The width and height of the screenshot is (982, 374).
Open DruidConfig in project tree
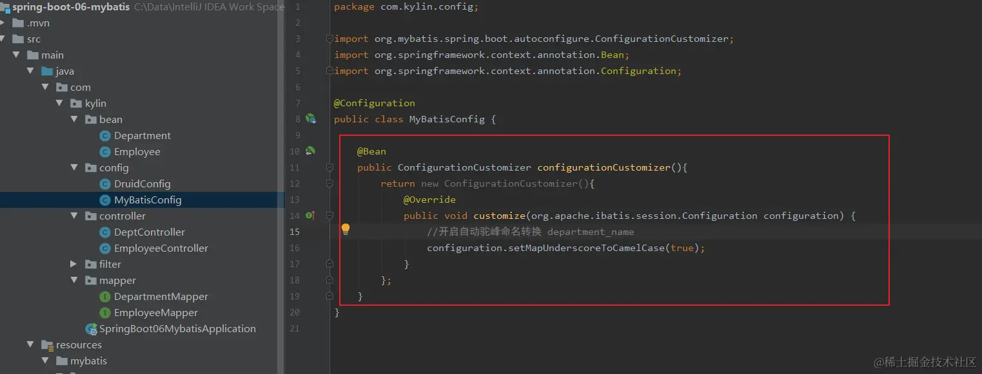point(142,183)
